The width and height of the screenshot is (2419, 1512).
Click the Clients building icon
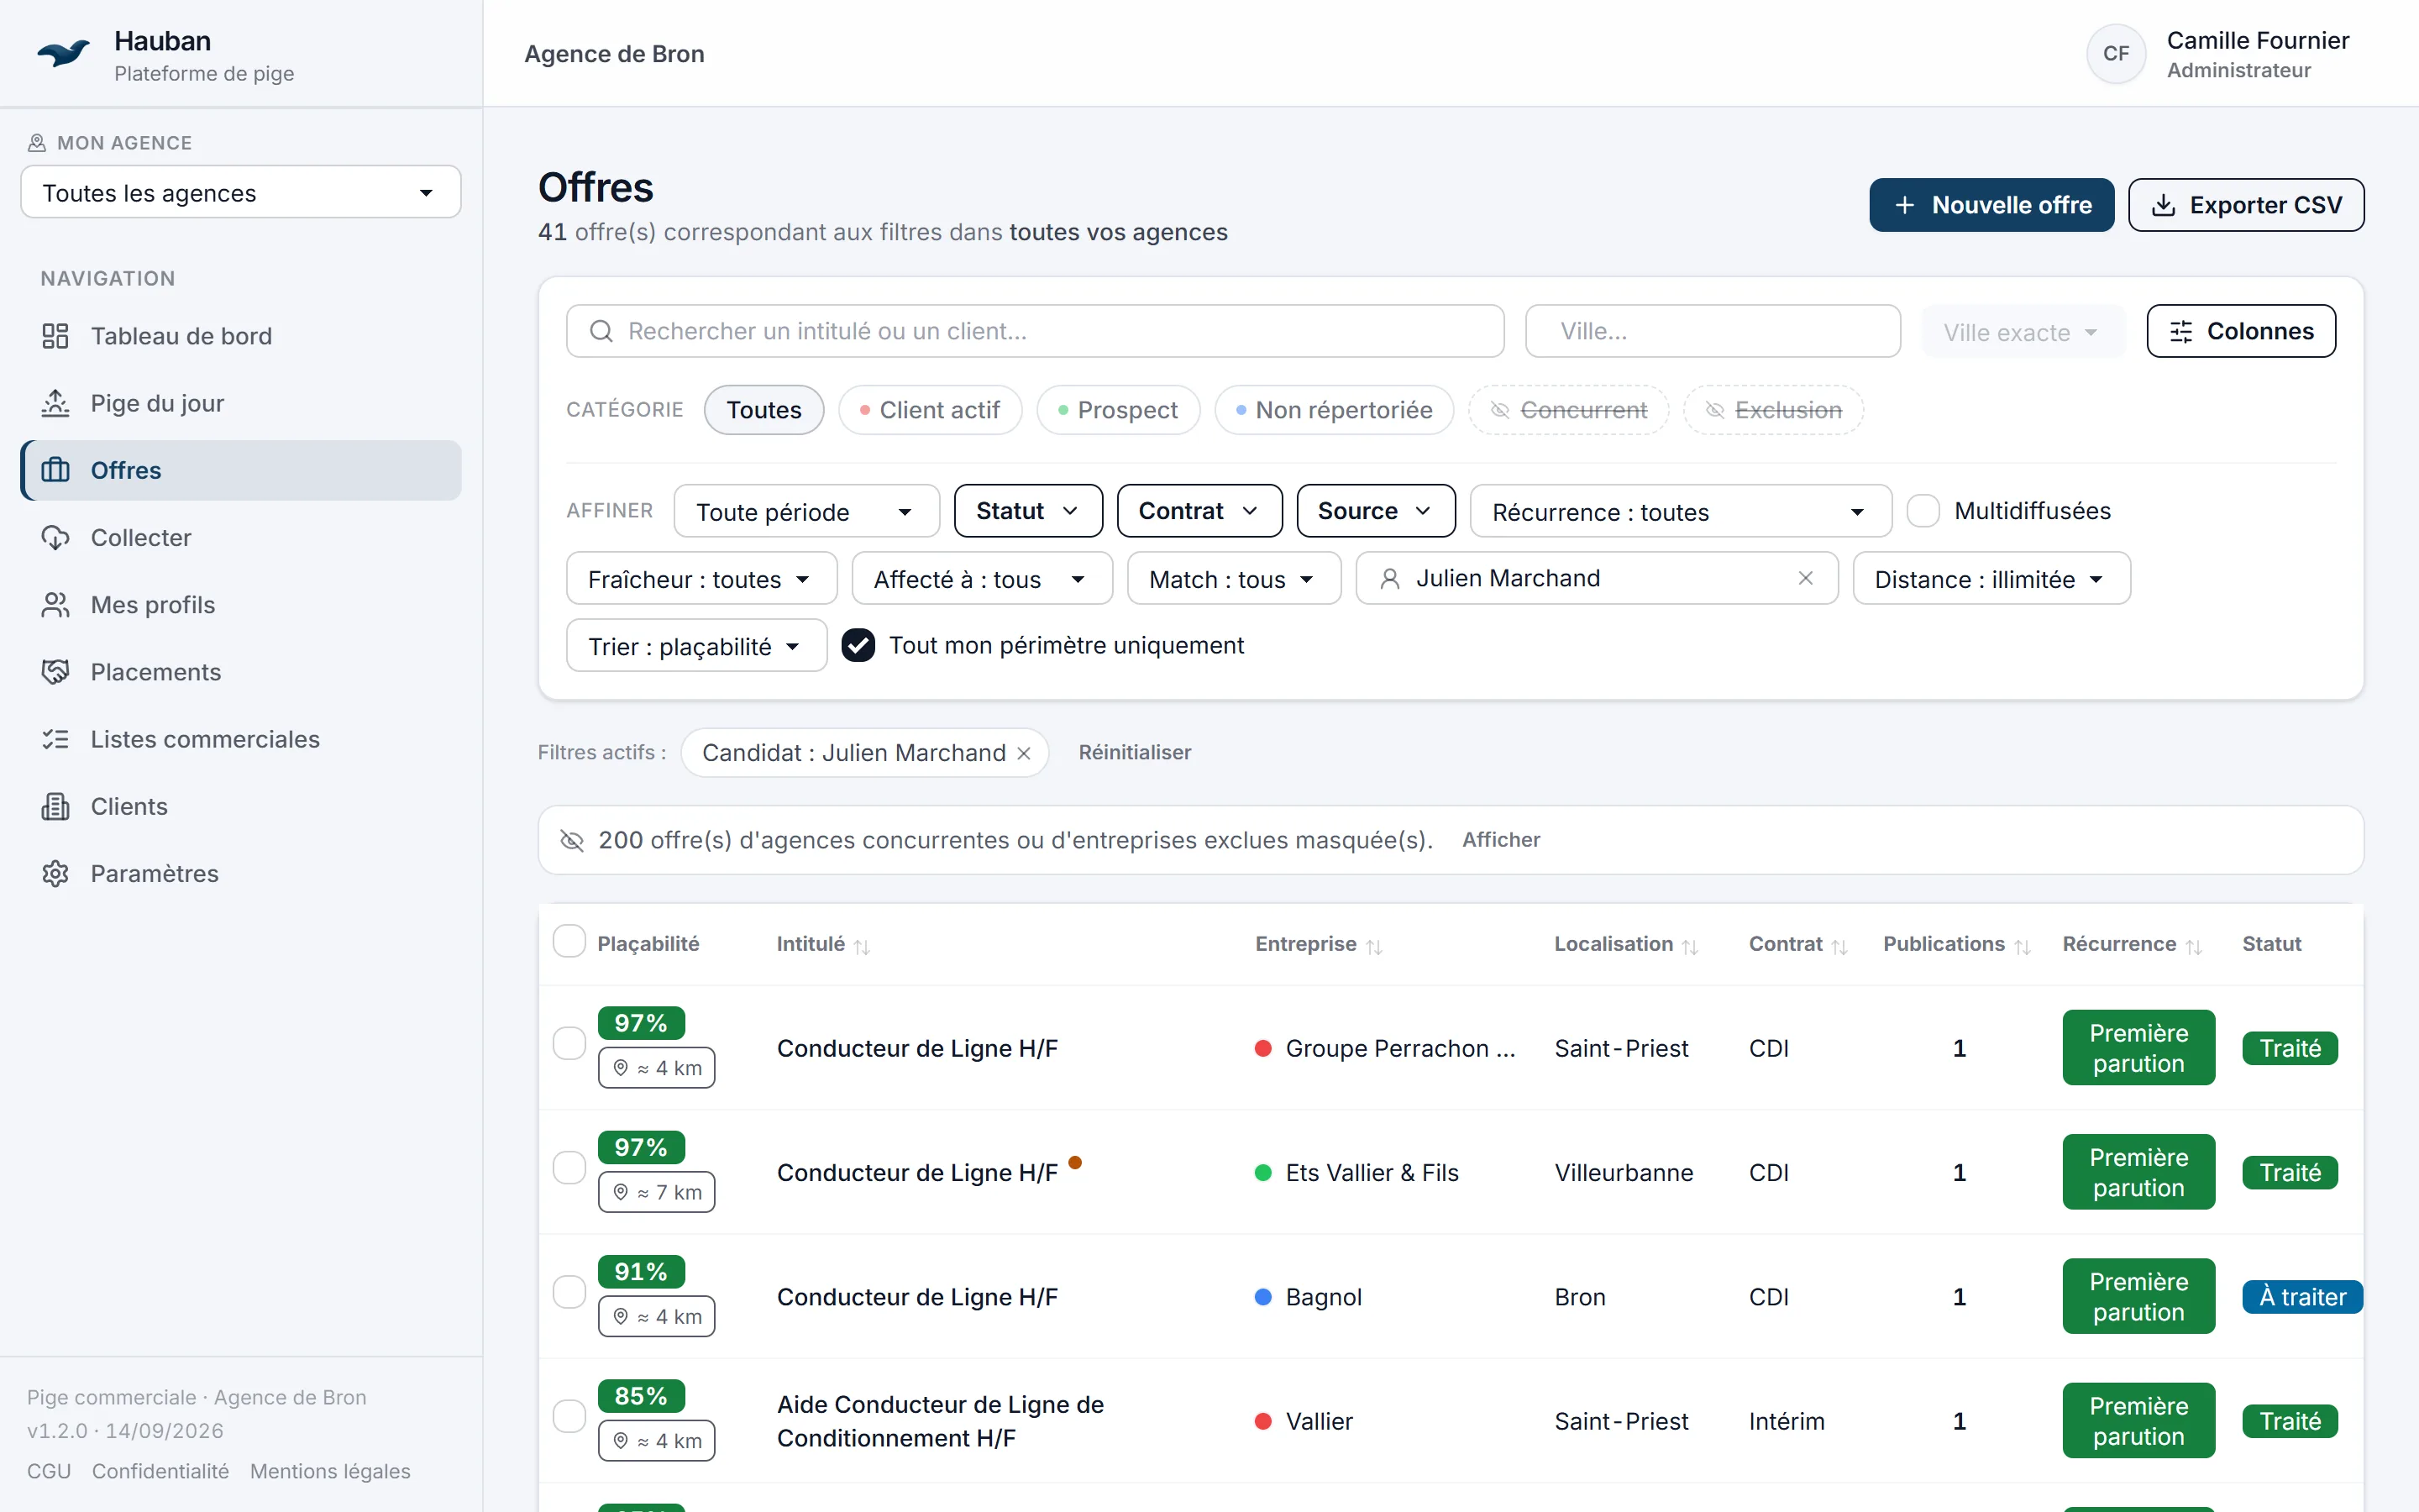[x=55, y=806]
